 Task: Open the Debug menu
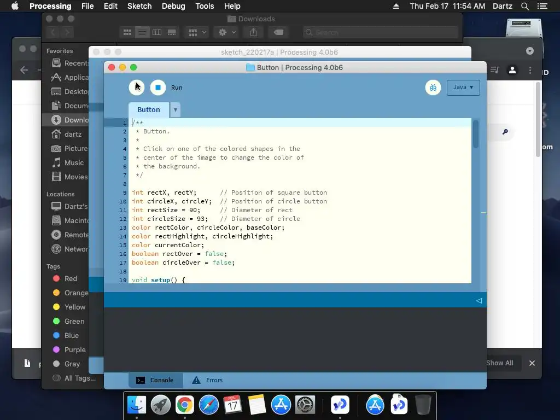(x=173, y=6)
